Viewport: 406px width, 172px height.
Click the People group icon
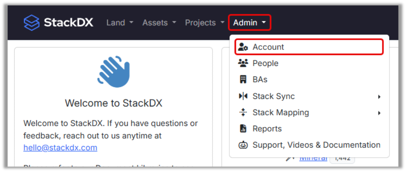tap(243, 63)
